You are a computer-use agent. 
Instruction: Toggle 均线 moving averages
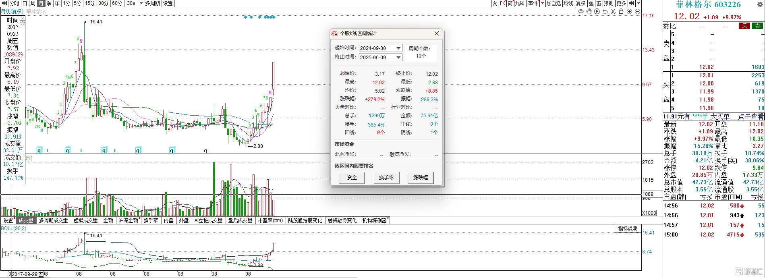click(569, 3)
